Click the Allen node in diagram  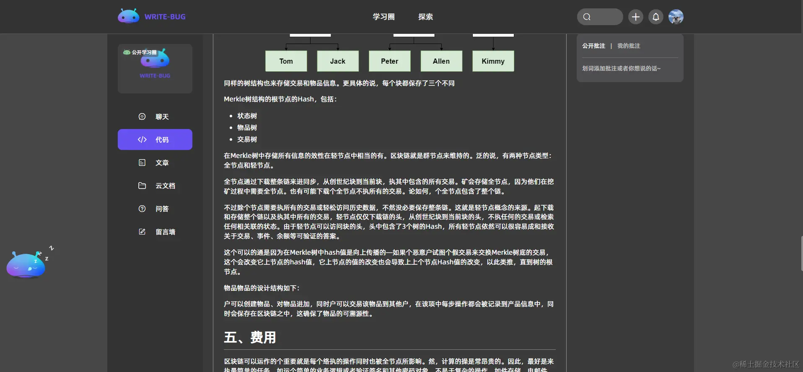tap(441, 61)
